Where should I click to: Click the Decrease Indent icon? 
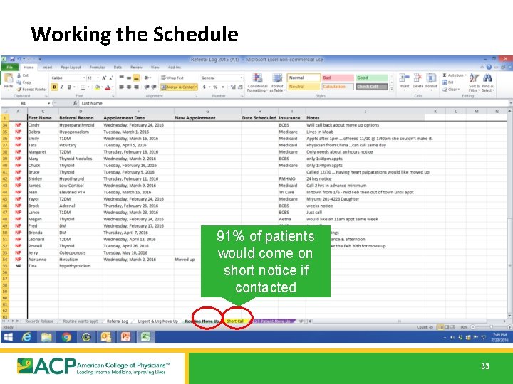click(x=147, y=87)
